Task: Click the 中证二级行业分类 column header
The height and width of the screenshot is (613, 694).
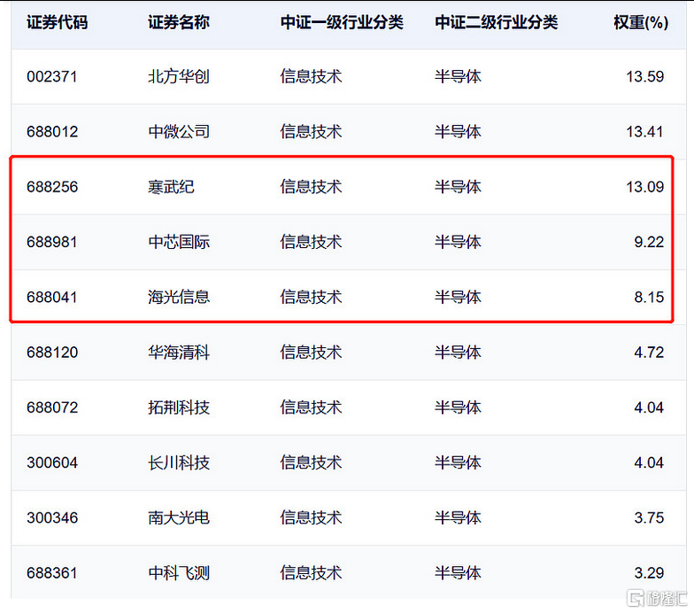Action: pos(496,22)
